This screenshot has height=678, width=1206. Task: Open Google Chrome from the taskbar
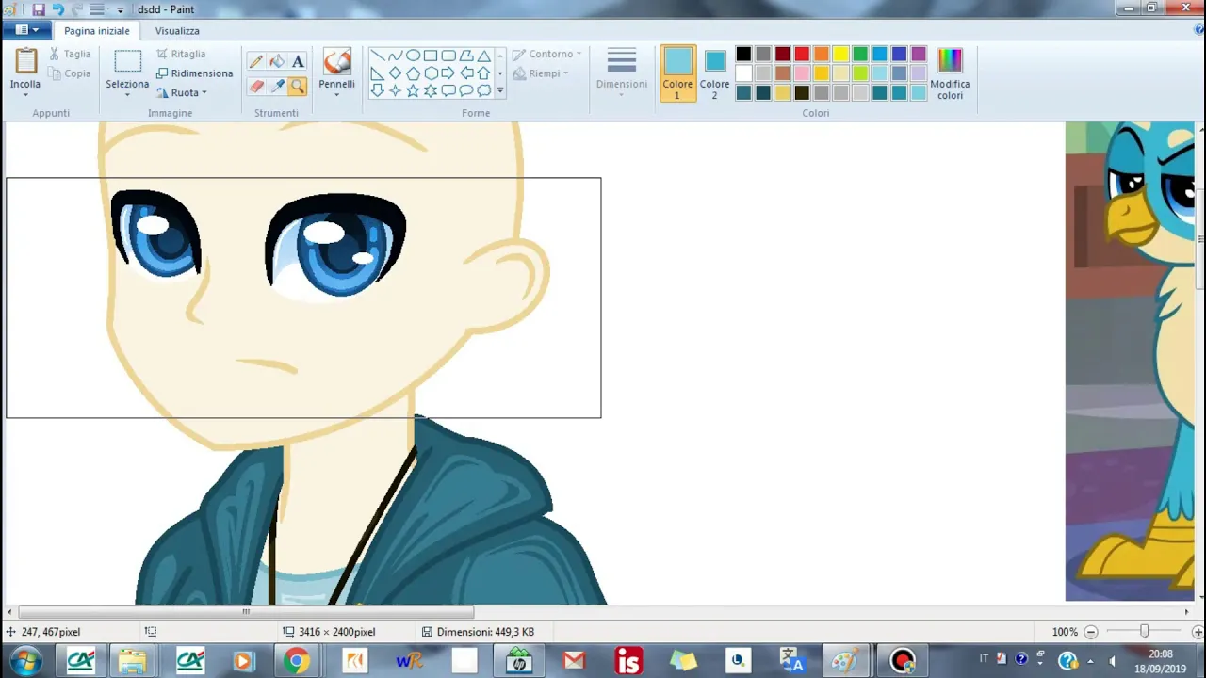tap(296, 661)
